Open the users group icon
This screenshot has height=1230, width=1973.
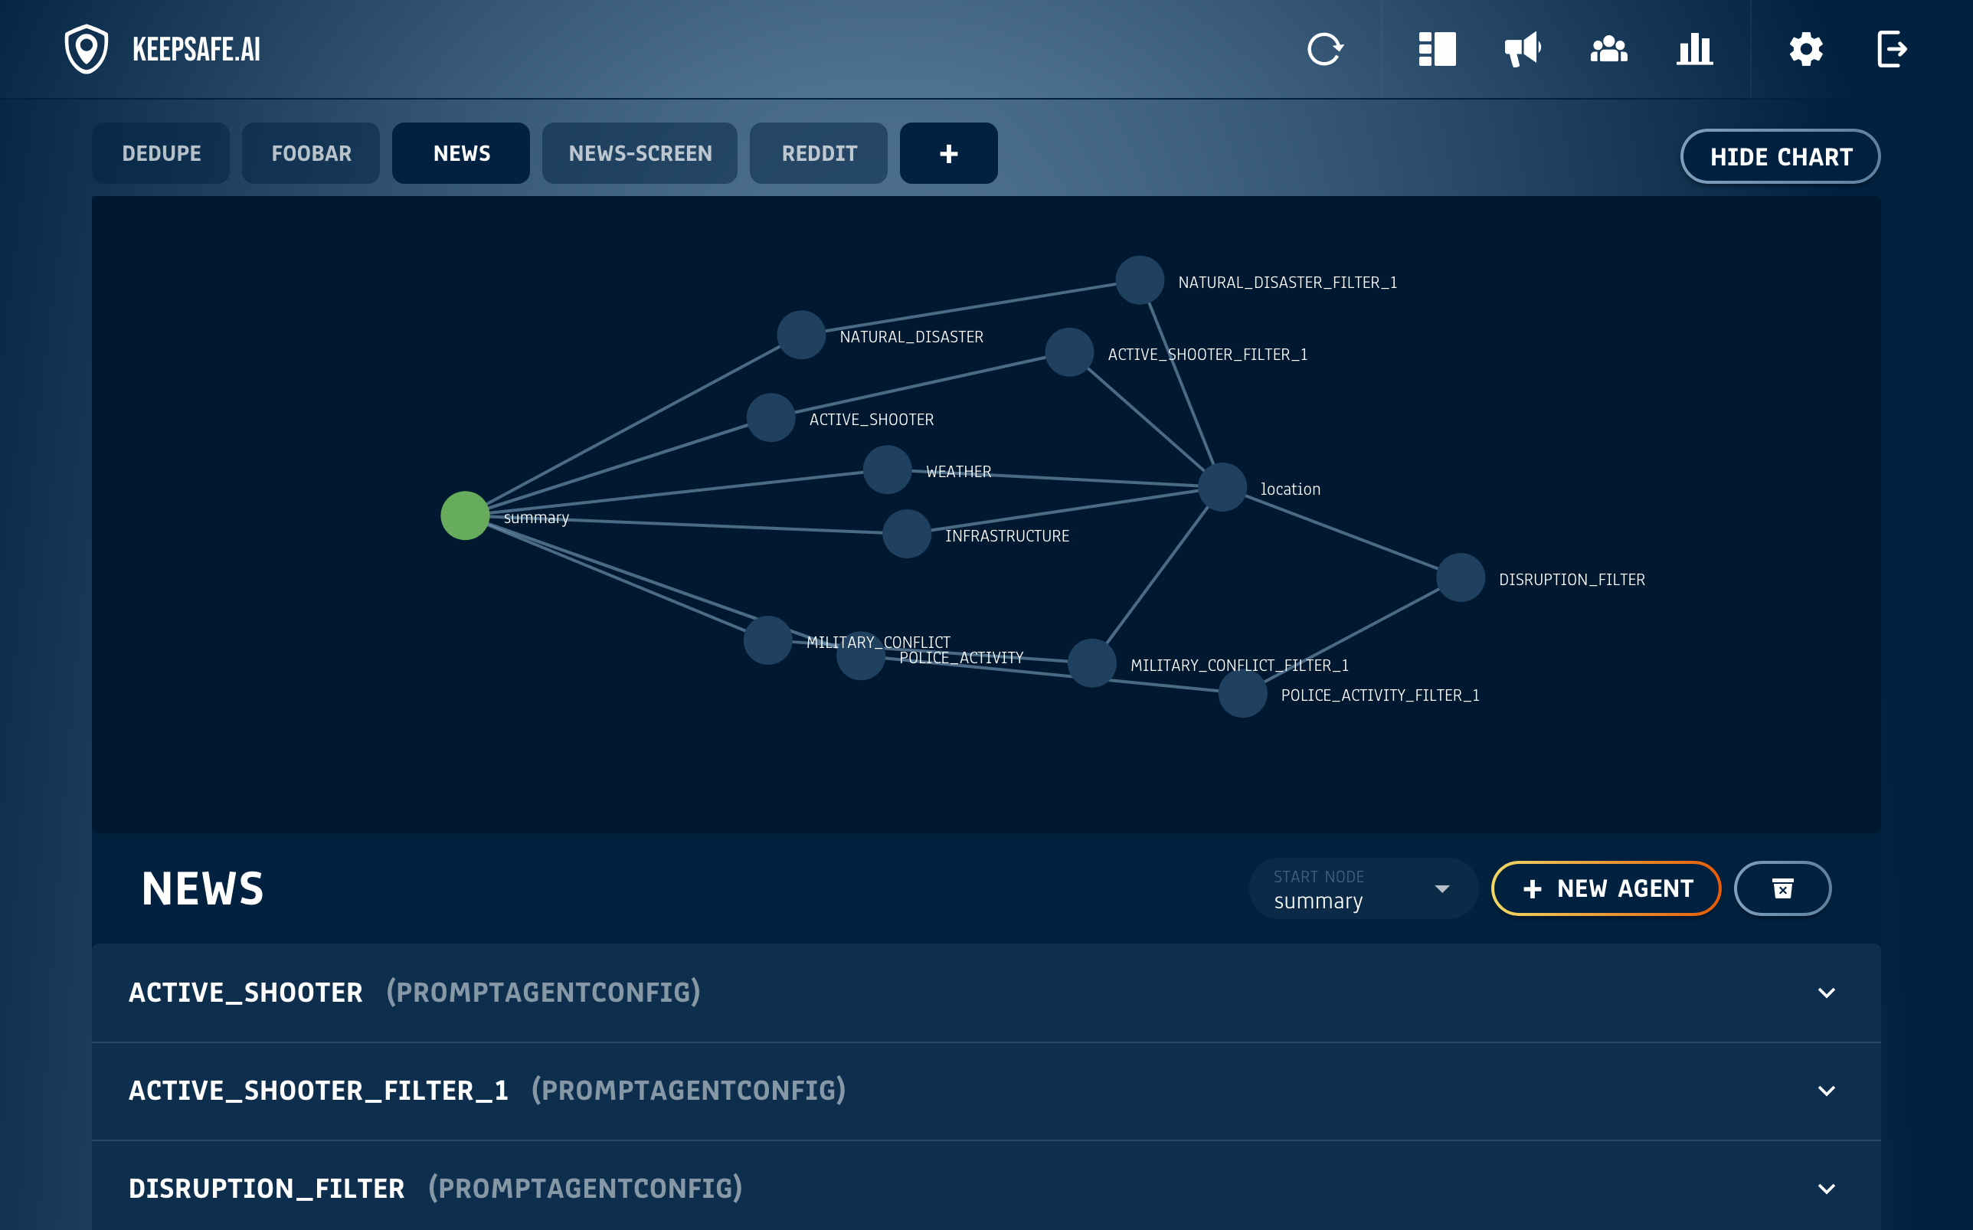pyautogui.click(x=1608, y=49)
